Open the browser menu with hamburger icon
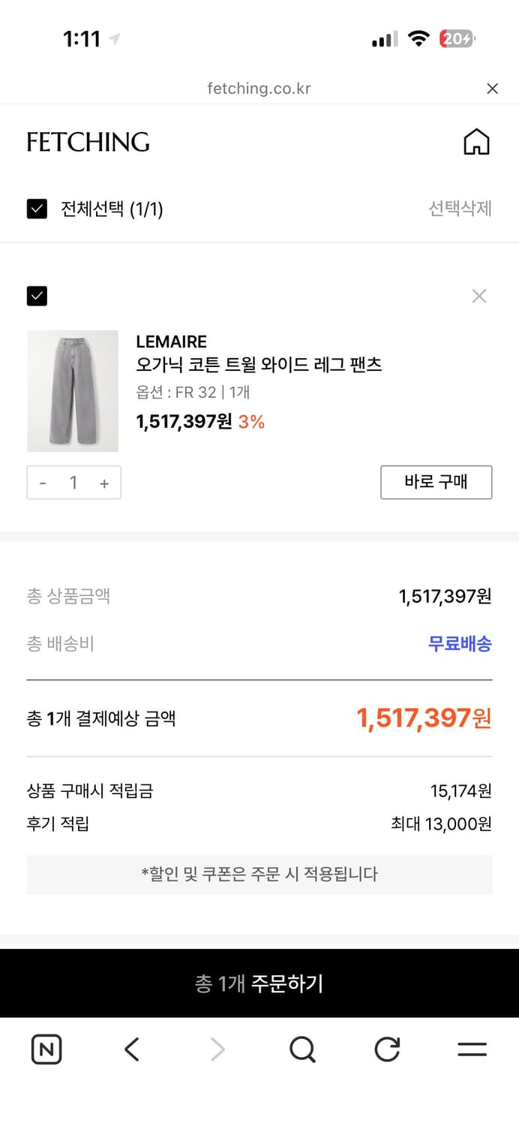This screenshot has width=519, height=1126. 472,1049
